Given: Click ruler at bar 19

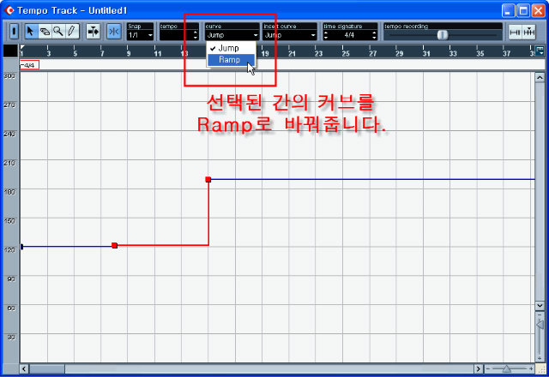Looking at the screenshot, I should point(265,53).
